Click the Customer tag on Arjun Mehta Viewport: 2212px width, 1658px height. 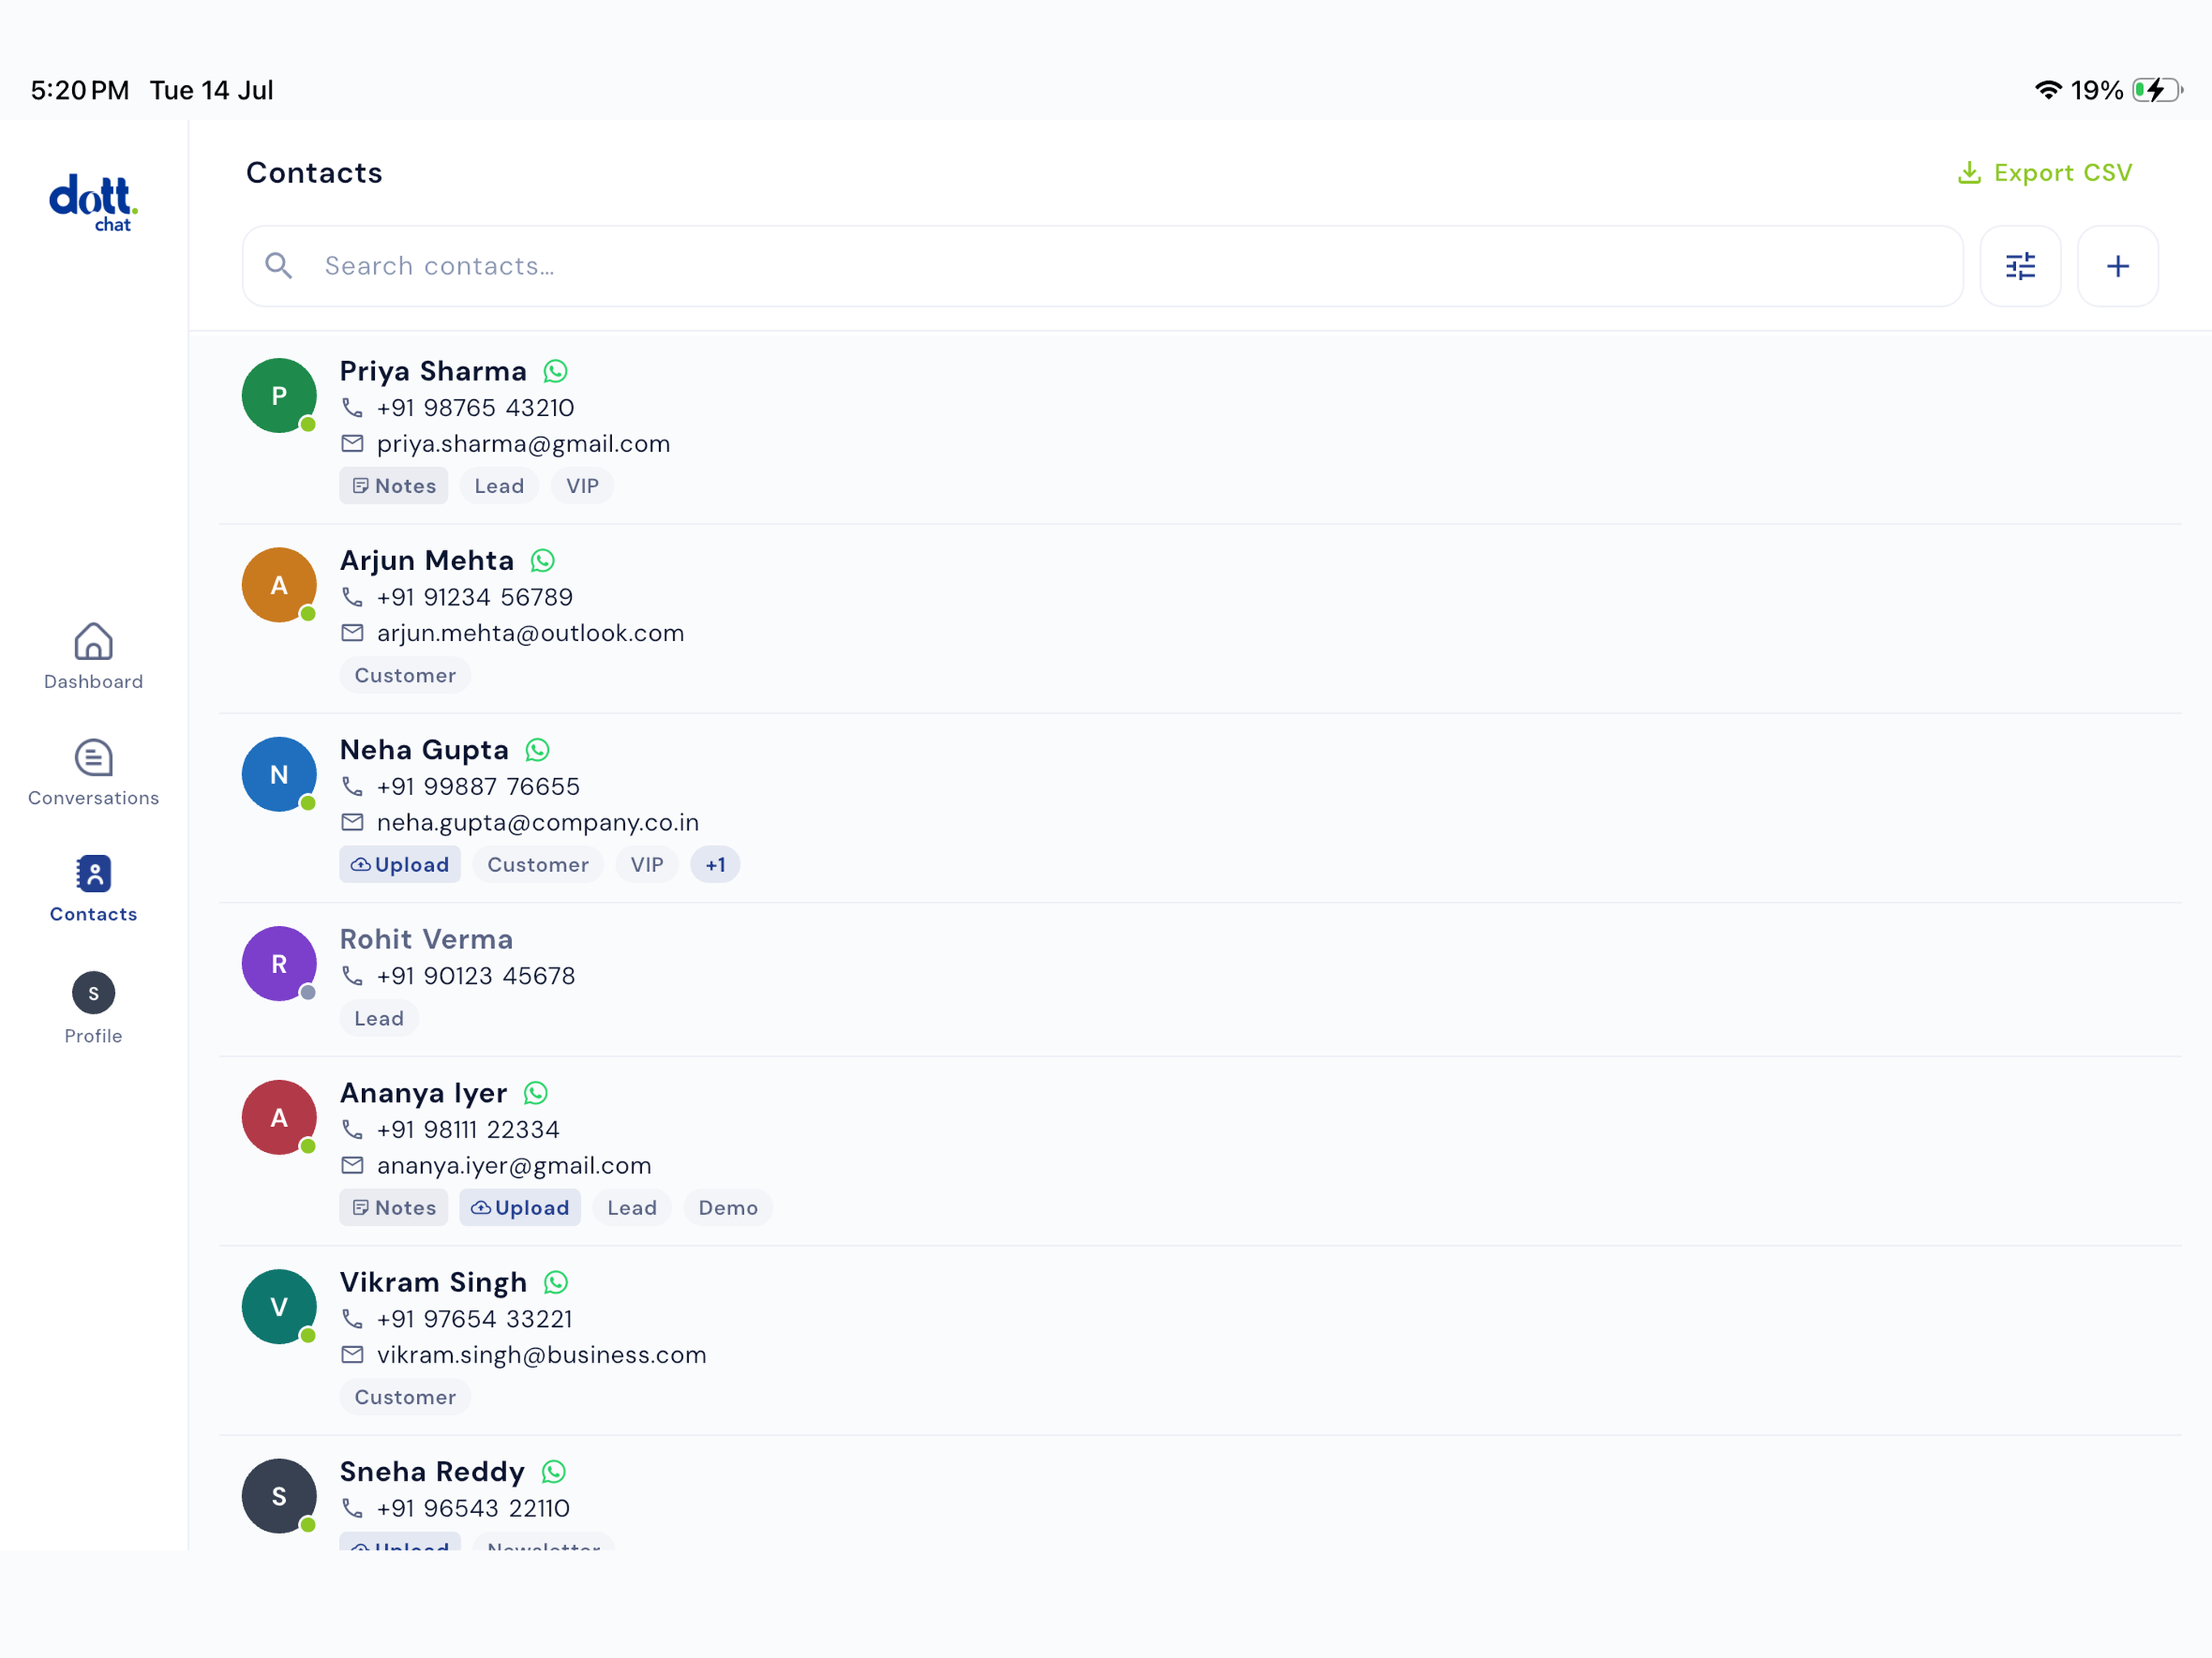coord(405,676)
